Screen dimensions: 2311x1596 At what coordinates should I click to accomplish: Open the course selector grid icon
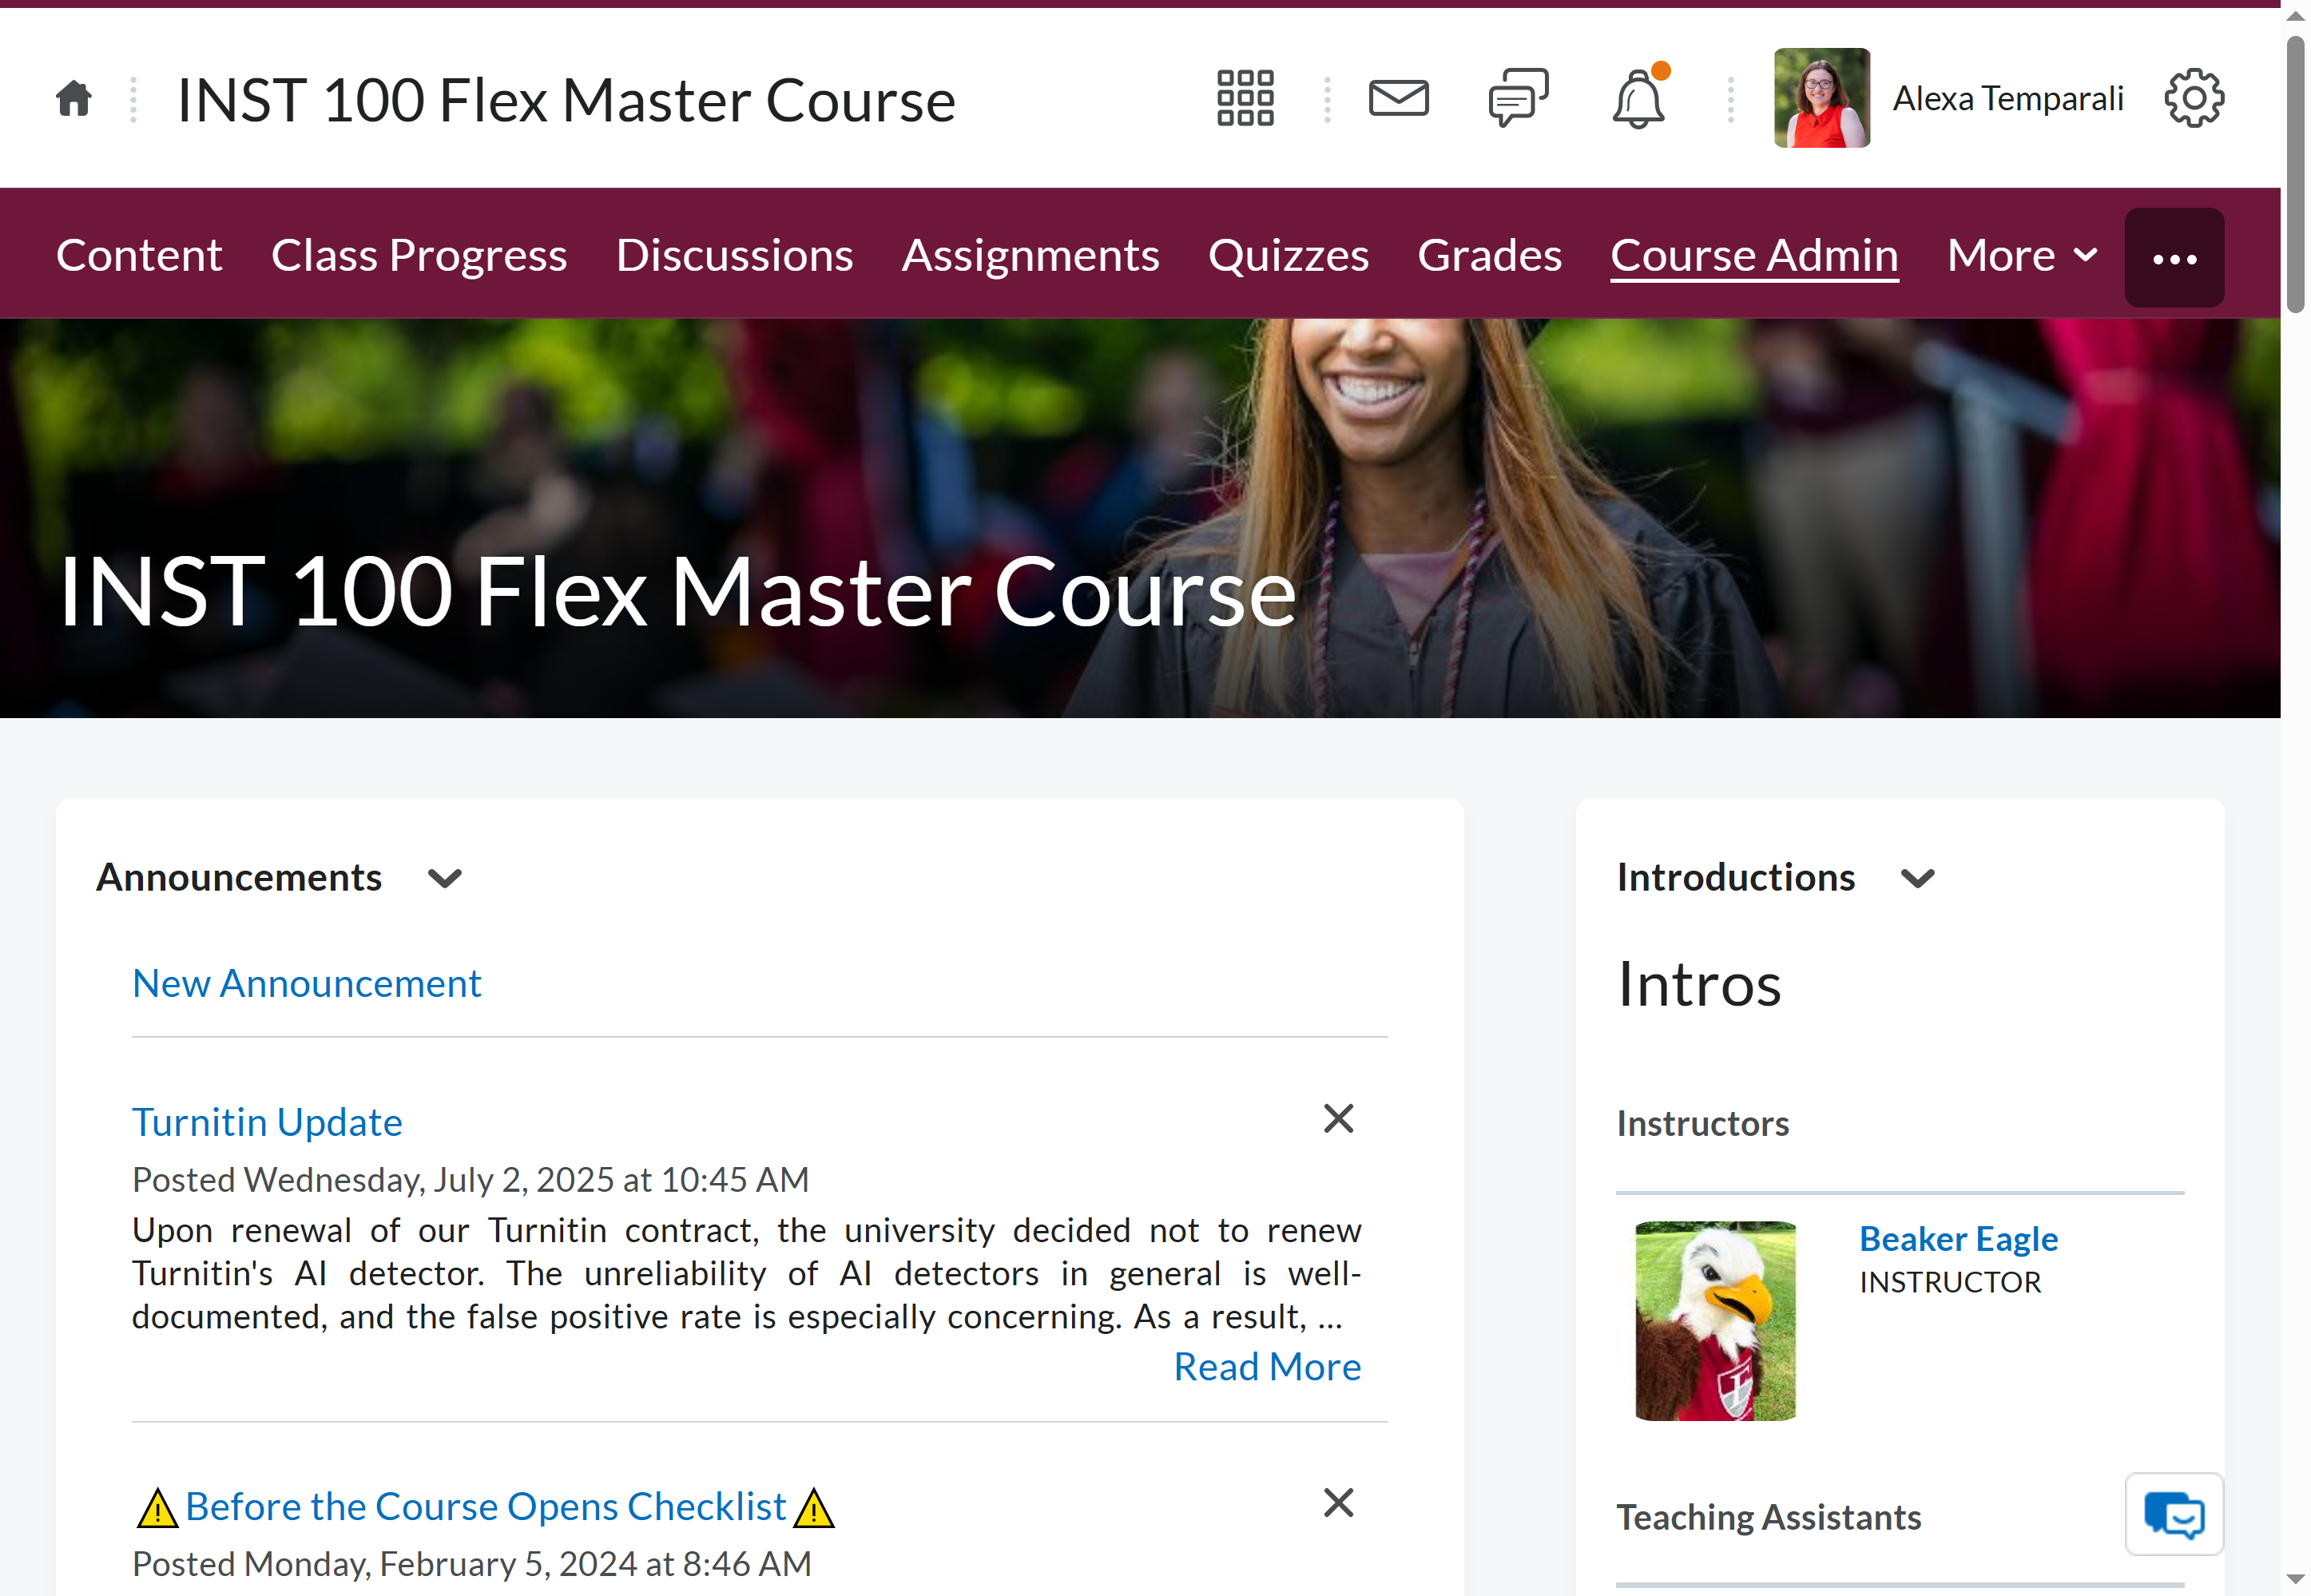(1245, 98)
